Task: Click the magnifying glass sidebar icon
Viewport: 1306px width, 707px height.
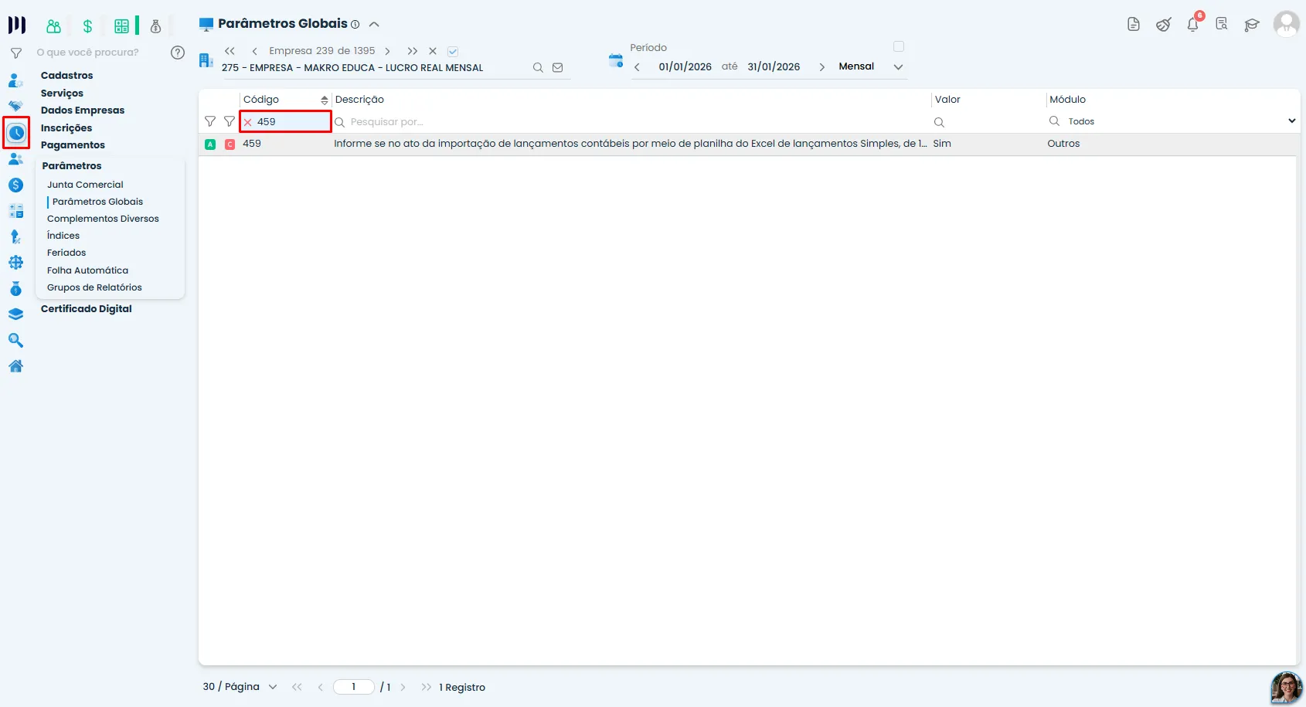Action: [x=15, y=341]
